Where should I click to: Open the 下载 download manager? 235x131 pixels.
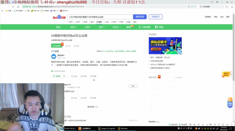pos(209,125)
